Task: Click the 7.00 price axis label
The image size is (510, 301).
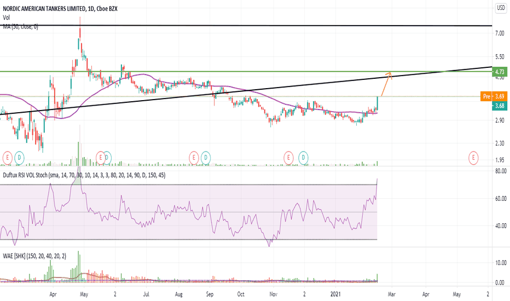Action: [500, 33]
